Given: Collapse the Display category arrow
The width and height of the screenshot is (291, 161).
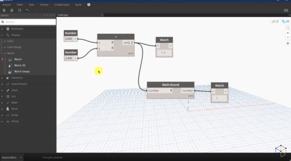Looking at the screenshot, I should (2, 35).
